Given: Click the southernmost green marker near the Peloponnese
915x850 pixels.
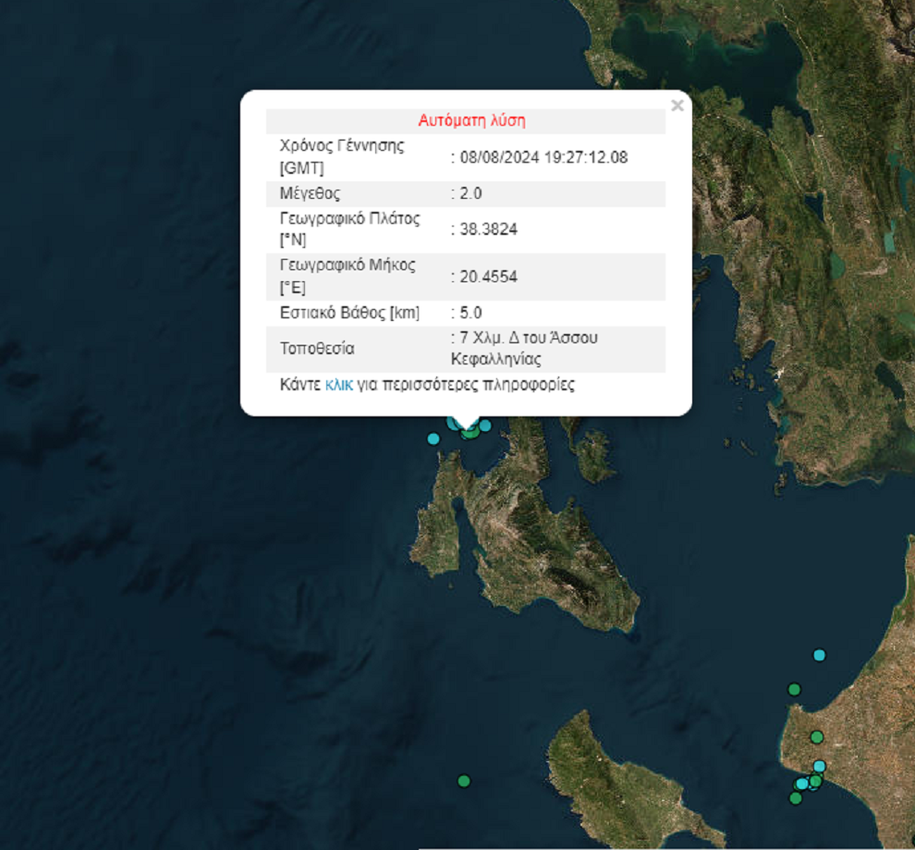Looking at the screenshot, I should pos(795,798).
